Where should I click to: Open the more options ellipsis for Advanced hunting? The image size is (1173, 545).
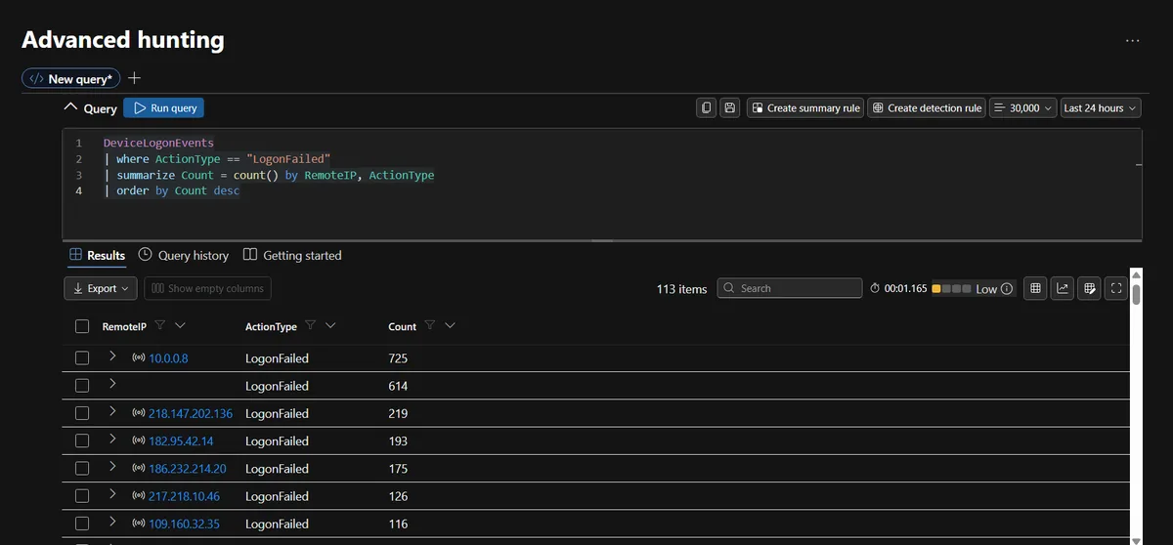point(1132,41)
